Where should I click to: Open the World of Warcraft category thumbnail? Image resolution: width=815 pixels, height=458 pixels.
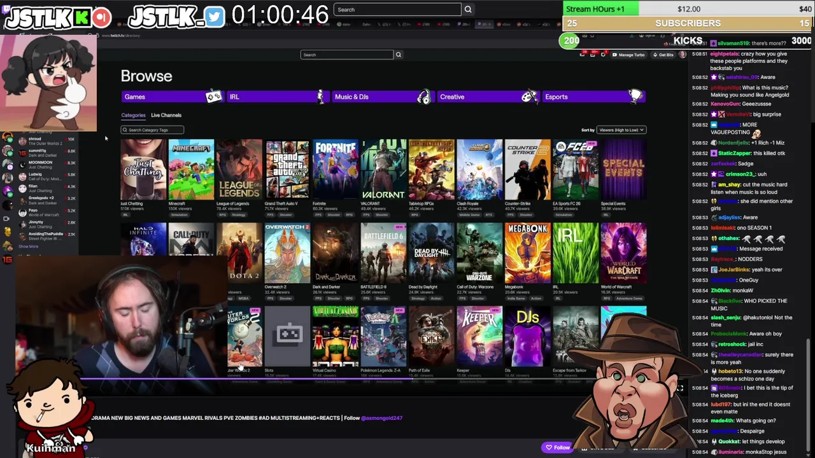tap(624, 253)
